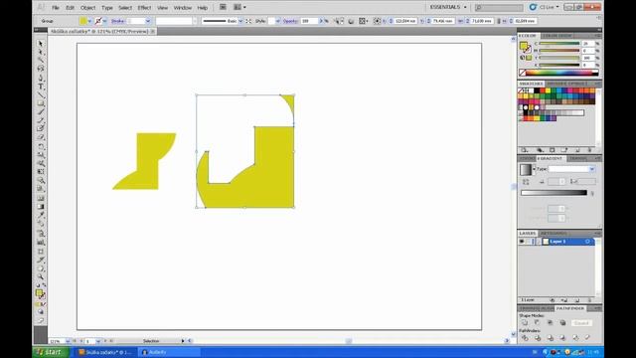Activate Color panel fill swatch
Image resolution: width=636 pixels, height=358 pixels.
[x=524, y=46]
